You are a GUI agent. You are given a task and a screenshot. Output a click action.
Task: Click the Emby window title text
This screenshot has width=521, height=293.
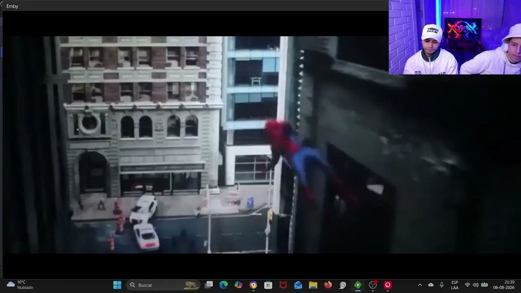(12, 6)
